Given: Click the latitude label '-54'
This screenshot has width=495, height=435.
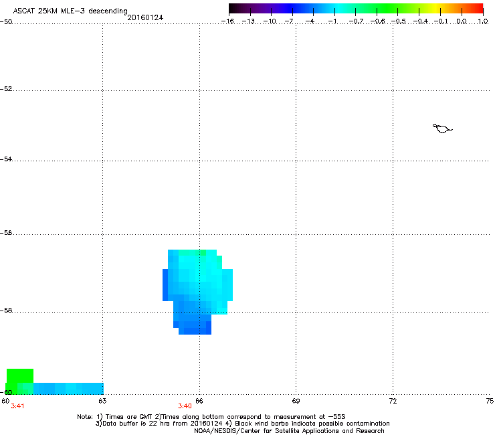Looking at the screenshot, I should 6,159.
